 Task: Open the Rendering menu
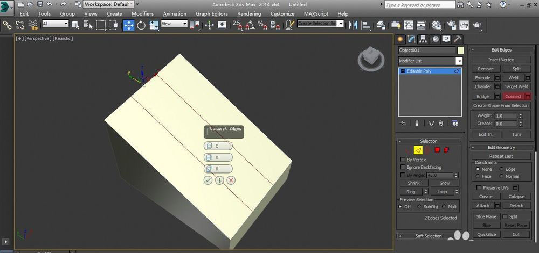coord(249,13)
